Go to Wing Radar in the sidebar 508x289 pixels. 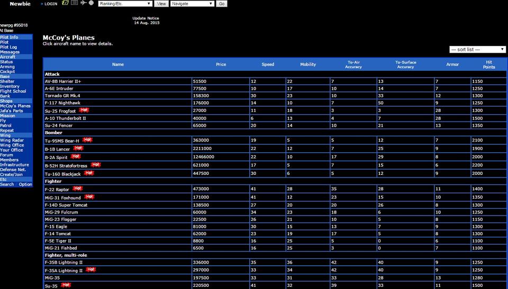point(12,141)
